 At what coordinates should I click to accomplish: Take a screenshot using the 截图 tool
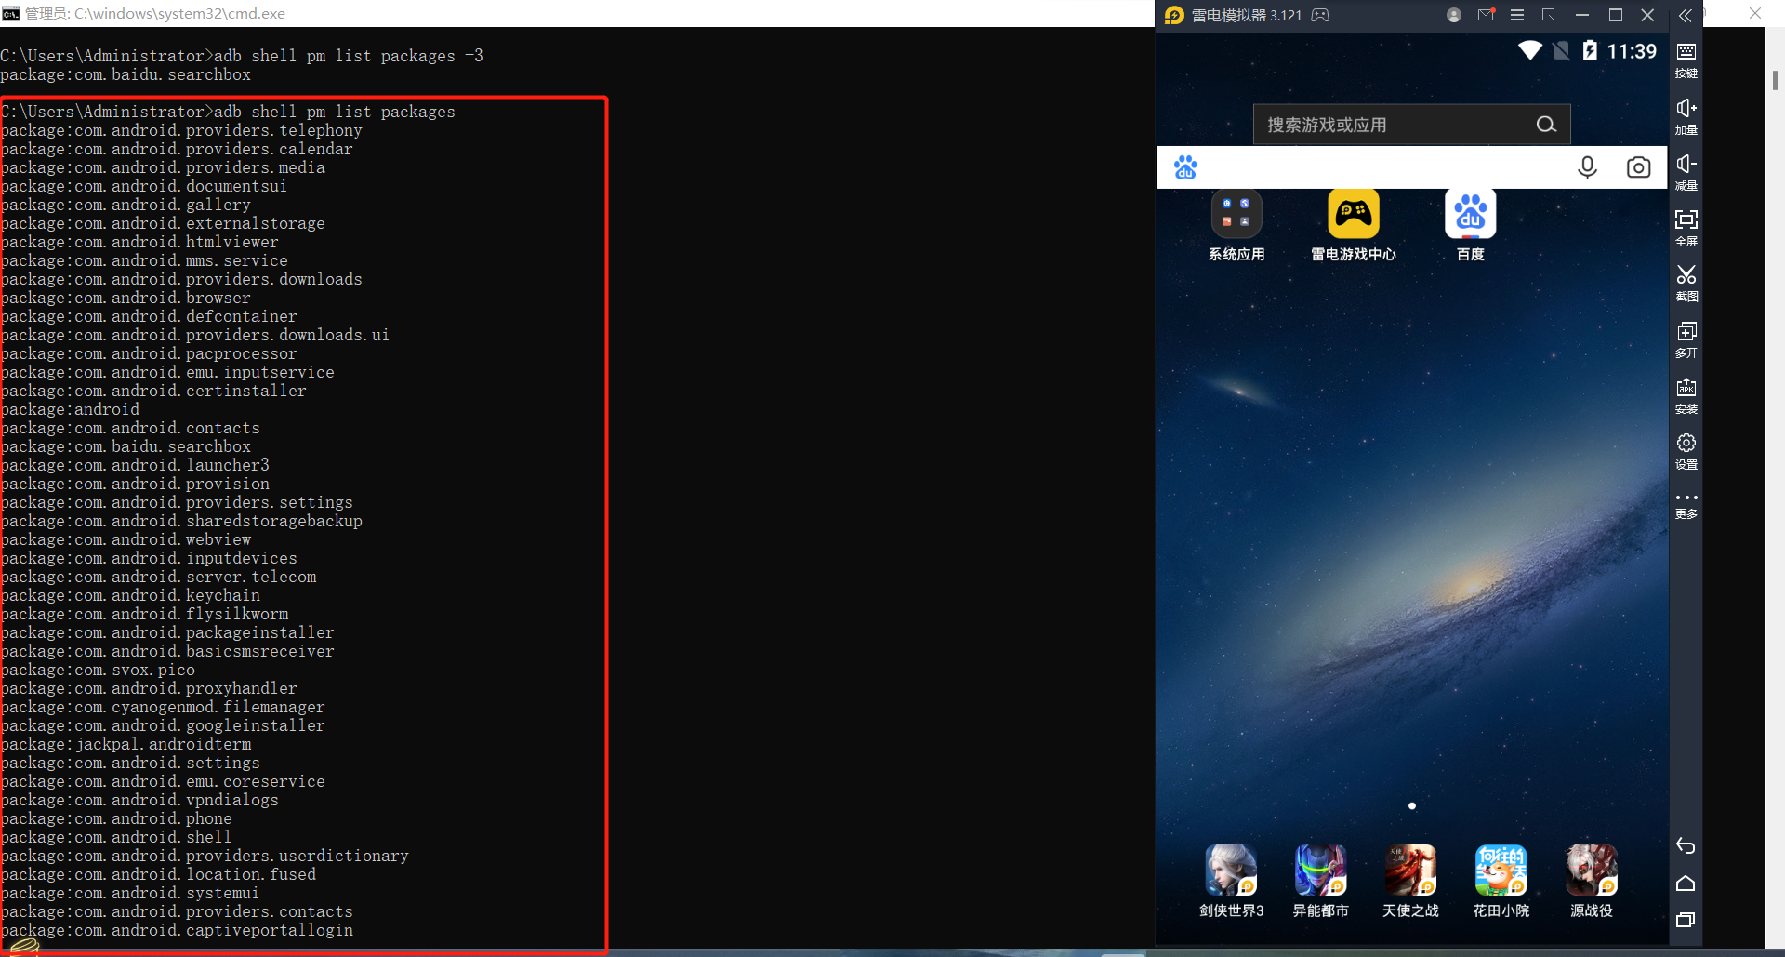click(1686, 282)
